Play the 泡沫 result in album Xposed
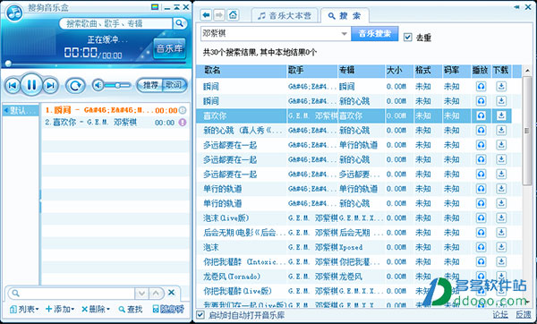 (x=482, y=247)
